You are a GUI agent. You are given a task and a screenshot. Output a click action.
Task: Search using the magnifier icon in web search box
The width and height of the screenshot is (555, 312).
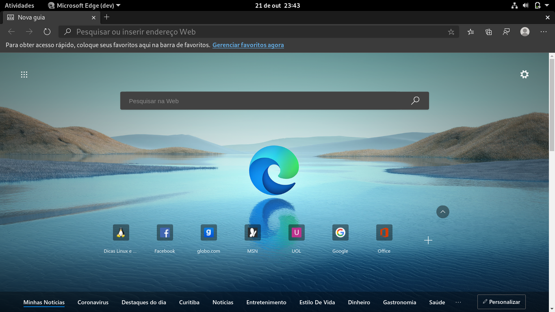415,101
